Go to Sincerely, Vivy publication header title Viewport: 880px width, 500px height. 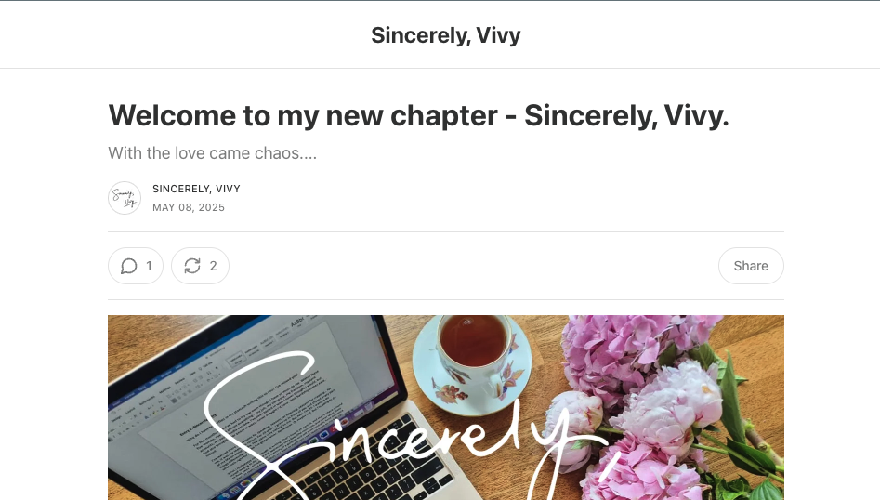(x=446, y=35)
